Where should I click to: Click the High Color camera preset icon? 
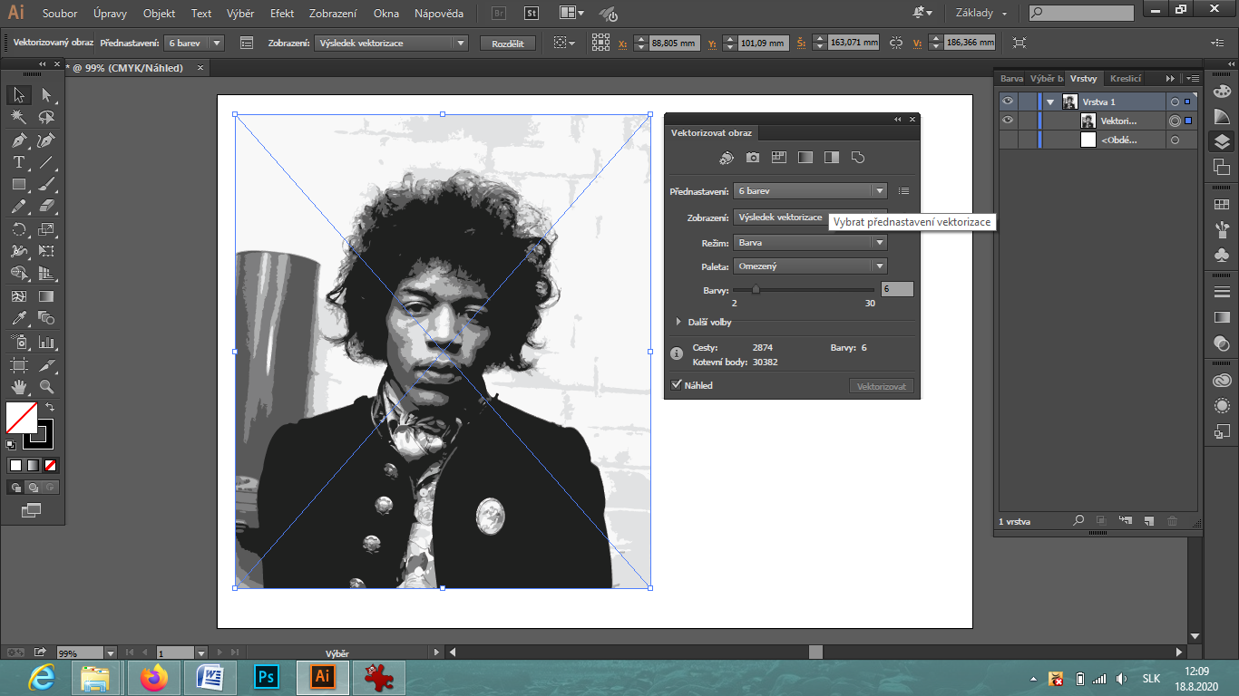[753, 158]
